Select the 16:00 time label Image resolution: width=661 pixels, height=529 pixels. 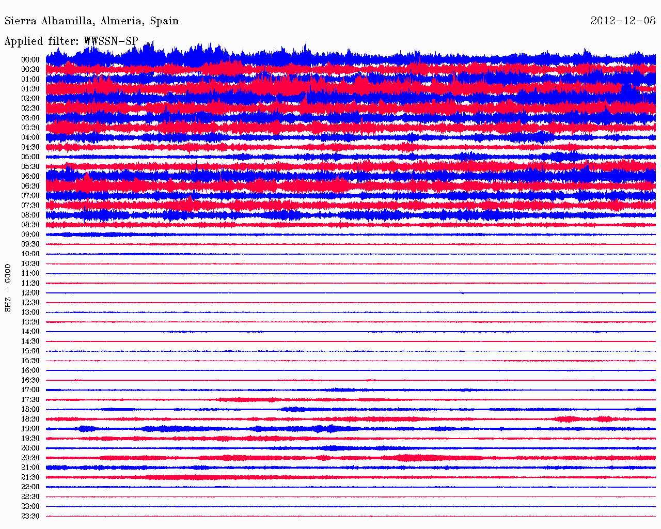[x=30, y=371]
